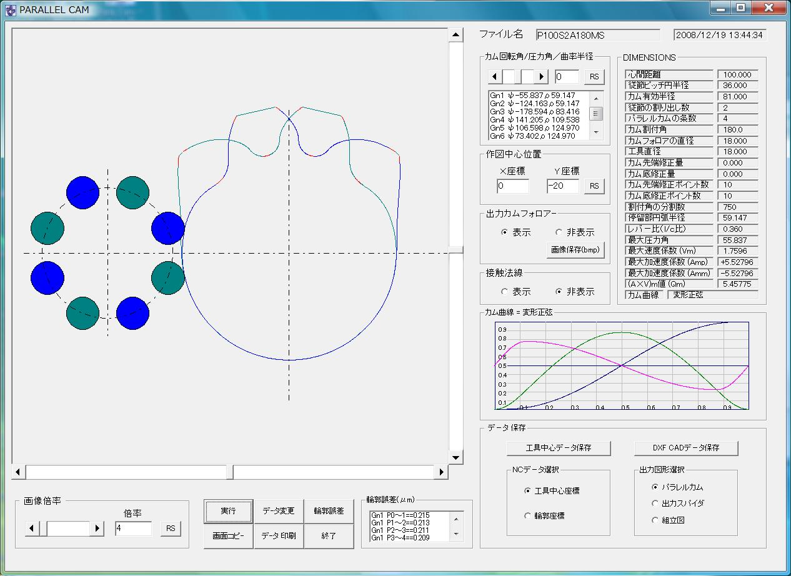Click the canvas horizontal scrollbar right arrow
791x576 pixels.
point(442,472)
